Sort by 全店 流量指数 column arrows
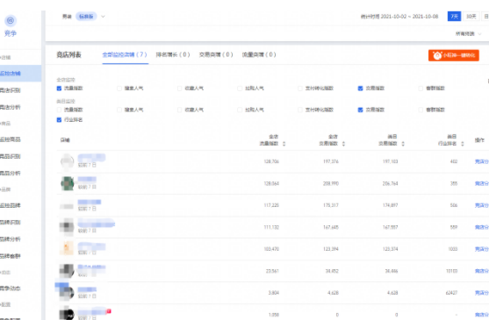Screen dimensions: 489x320 click(x=284, y=144)
